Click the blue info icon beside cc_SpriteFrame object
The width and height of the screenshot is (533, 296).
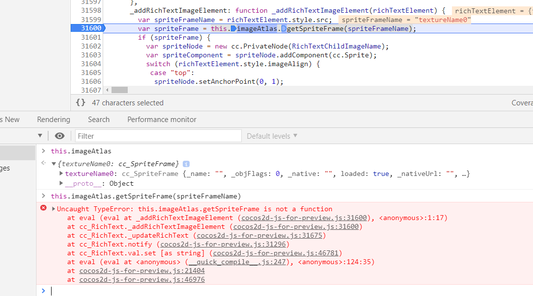(x=186, y=164)
